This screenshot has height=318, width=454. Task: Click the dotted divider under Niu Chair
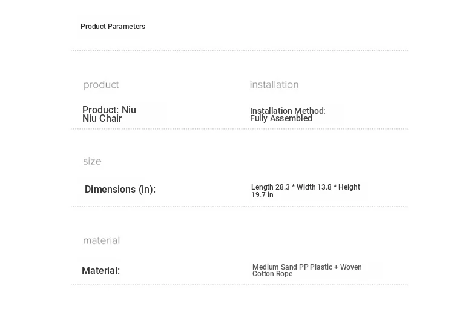[240, 129]
